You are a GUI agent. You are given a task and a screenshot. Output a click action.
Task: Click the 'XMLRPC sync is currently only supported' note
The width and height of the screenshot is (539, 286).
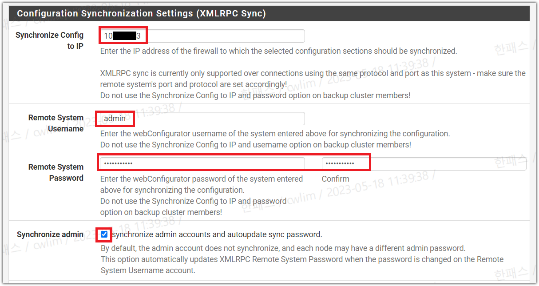pos(313,73)
